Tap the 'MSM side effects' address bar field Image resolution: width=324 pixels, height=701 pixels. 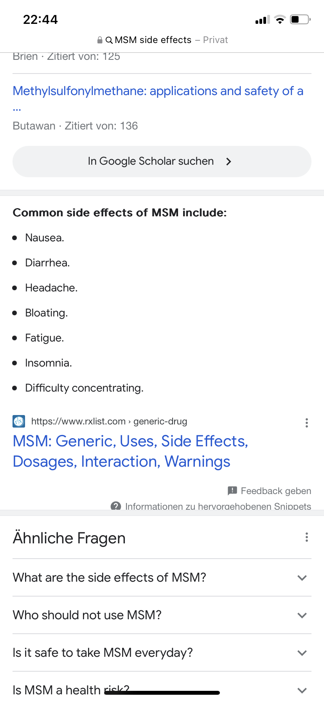tap(162, 40)
